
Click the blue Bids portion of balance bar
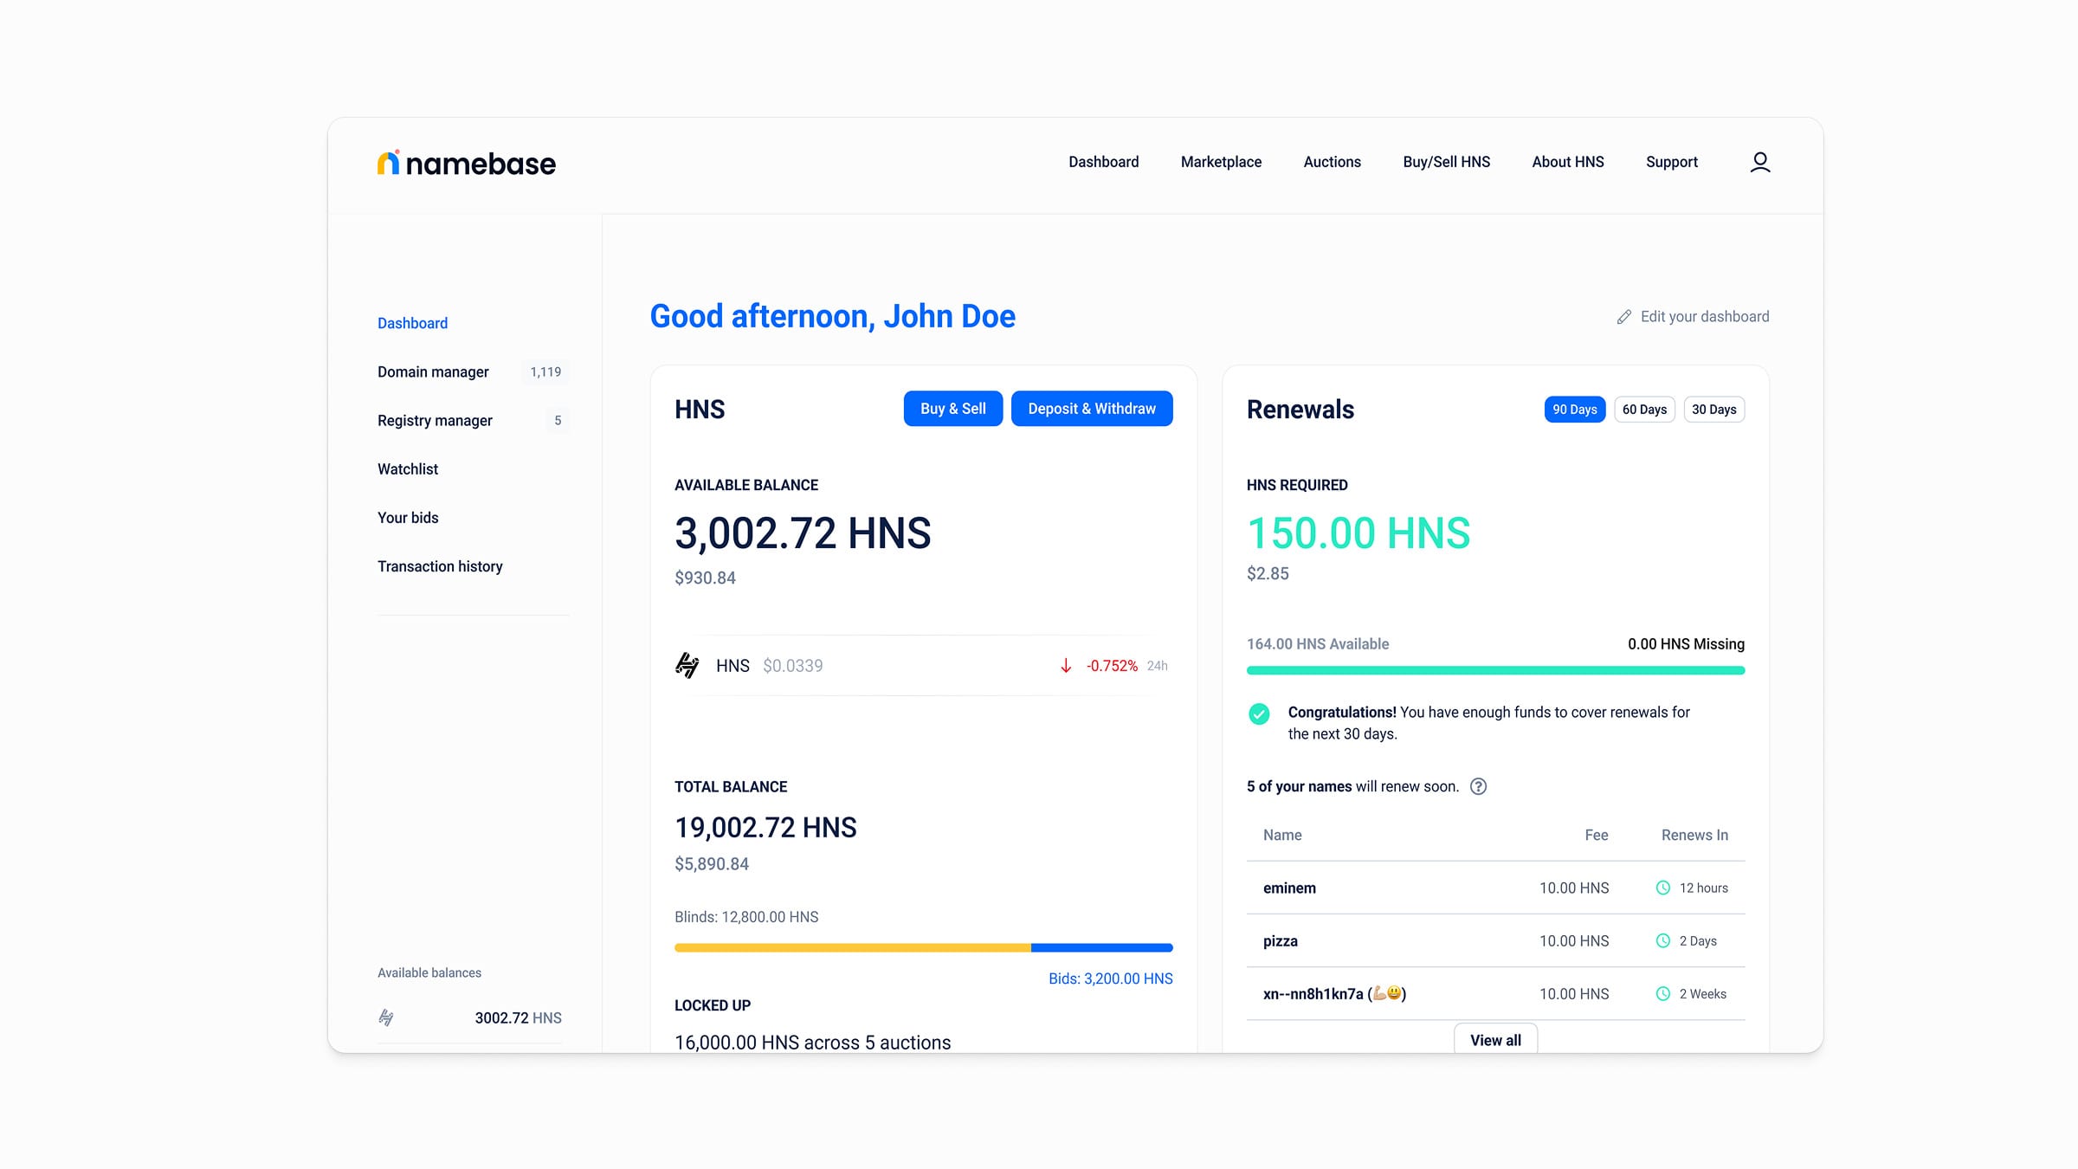coord(1102,948)
